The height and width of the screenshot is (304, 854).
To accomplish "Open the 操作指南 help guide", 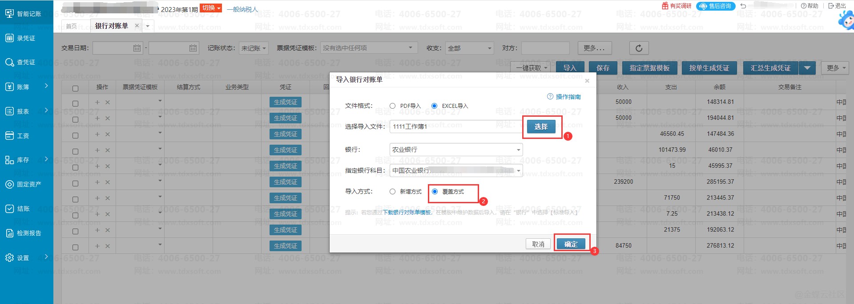I will [x=564, y=97].
